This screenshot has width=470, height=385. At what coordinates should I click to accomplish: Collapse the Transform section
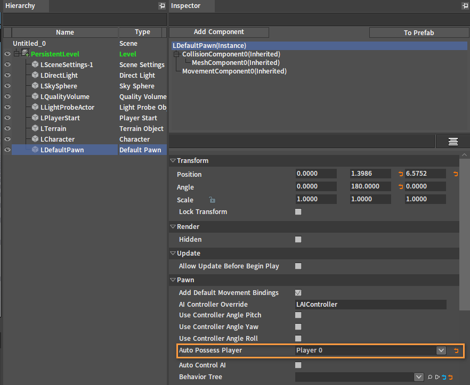(173, 161)
